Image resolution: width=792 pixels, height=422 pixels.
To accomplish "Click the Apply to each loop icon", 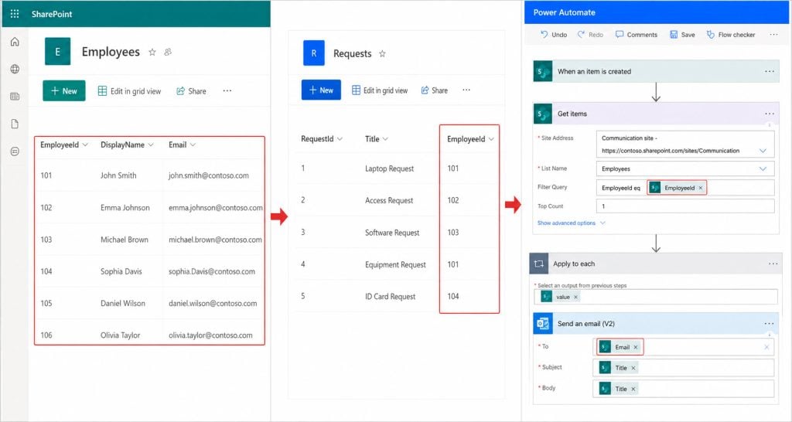I will click(x=538, y=264).
